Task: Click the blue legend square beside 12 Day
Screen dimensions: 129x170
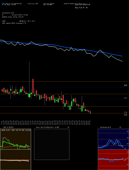Action: click(3, 4)
